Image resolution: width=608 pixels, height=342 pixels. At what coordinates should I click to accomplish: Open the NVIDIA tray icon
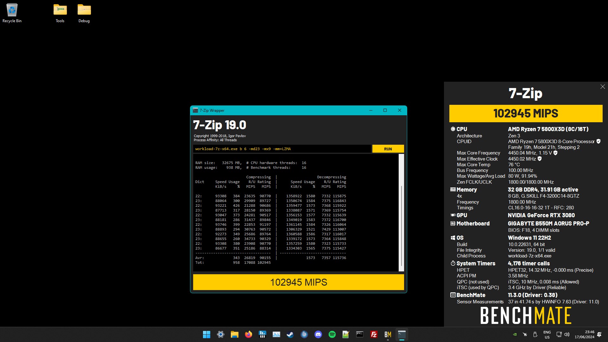[x=515, y=334]
